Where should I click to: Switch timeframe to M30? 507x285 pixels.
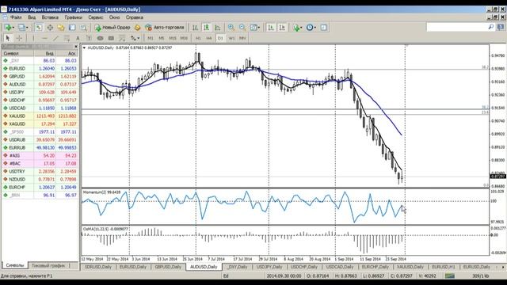[184, 38]
